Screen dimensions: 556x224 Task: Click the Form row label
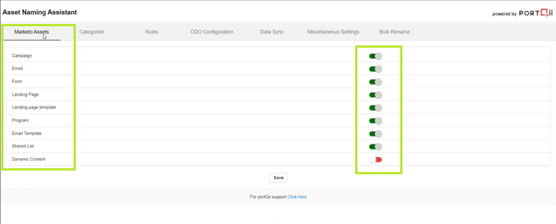(x=17, y=82)
